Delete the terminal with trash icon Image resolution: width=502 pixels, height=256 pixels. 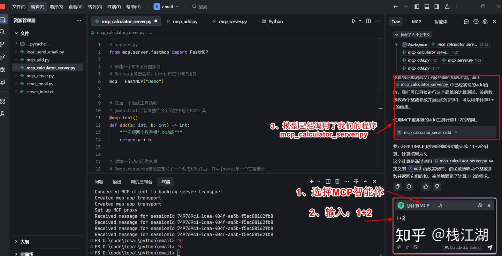[337, 182]
